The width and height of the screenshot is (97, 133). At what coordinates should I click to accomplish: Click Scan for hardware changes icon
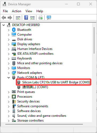pyautogui.click(x=49, y=18)
